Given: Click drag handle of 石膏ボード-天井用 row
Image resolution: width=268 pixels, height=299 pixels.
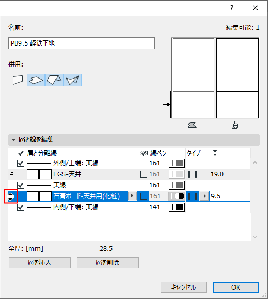Looking at the screenshot, I should tap(10, 196).
